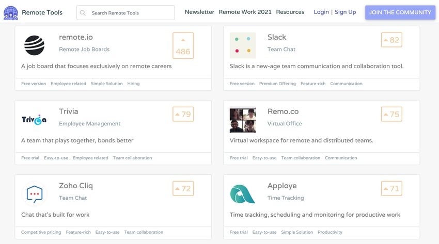This screenshot has height=244, width=439.
Task: Select Slack's Team Chat category
Action: pyautogui.click(x=281, y=49)
